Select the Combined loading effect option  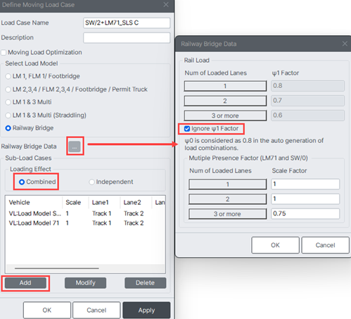(22, 182)
